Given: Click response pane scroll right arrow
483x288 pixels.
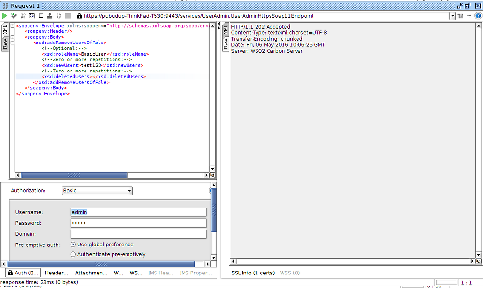Looking at the screenshot, I should (472, 261).
